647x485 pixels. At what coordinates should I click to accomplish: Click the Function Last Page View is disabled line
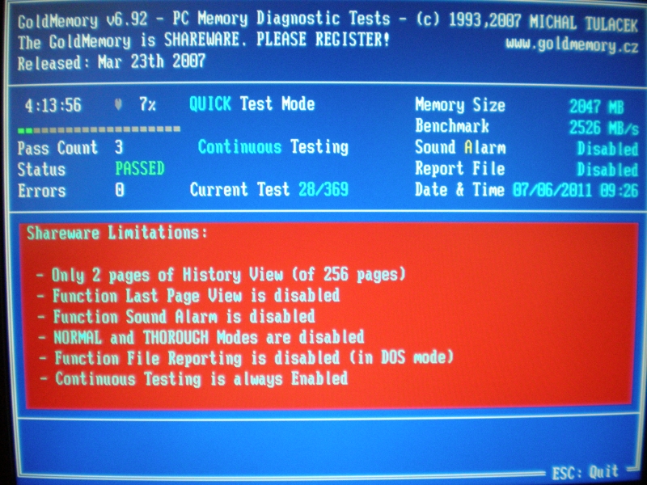188,296
